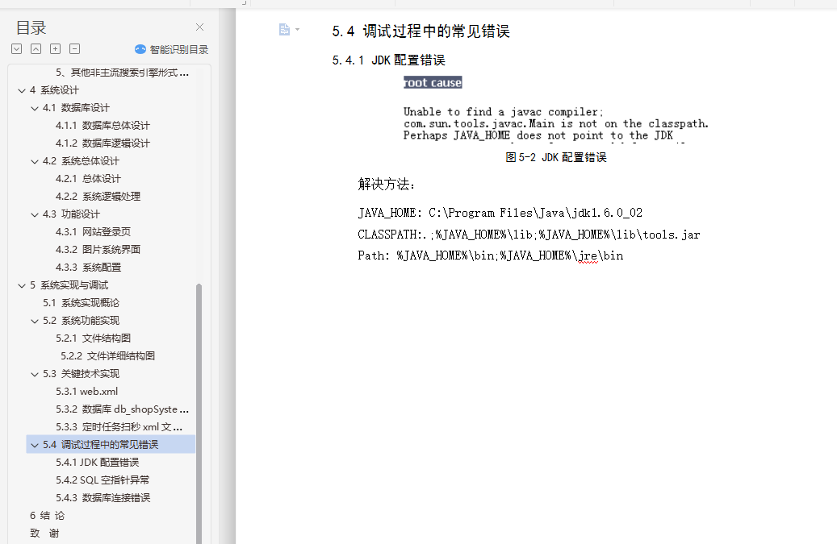Jump to '致 谢' section

(44, 533)
